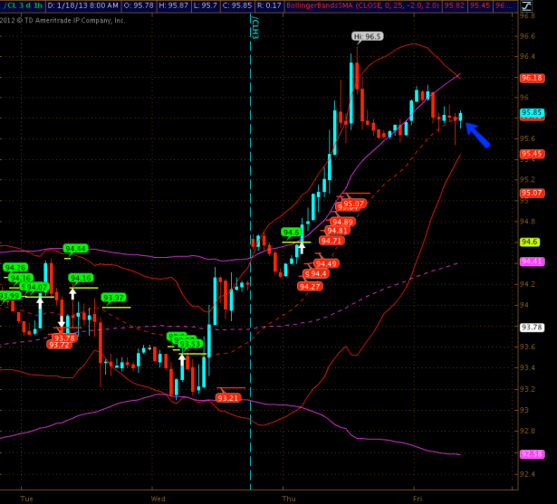
Task: Select the Hi: 96.5 price bubble
Action: coord(368,36)
